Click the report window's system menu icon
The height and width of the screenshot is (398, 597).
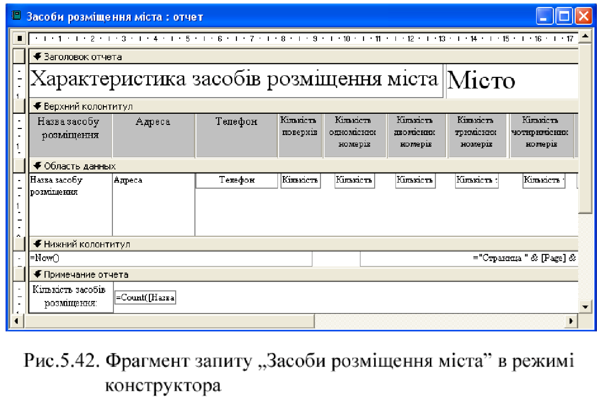coord(16,15)
